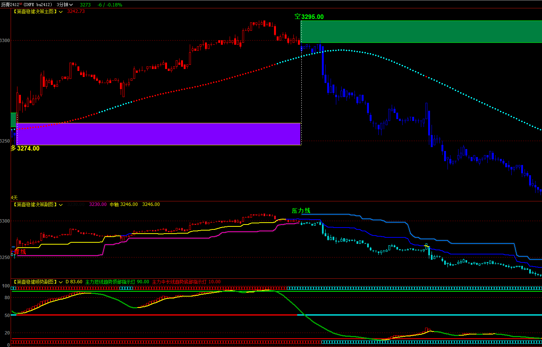This screenshot has height=347, width=542.
Task: Click the 80 level axis label in trend panel
Action: point(7,298)
